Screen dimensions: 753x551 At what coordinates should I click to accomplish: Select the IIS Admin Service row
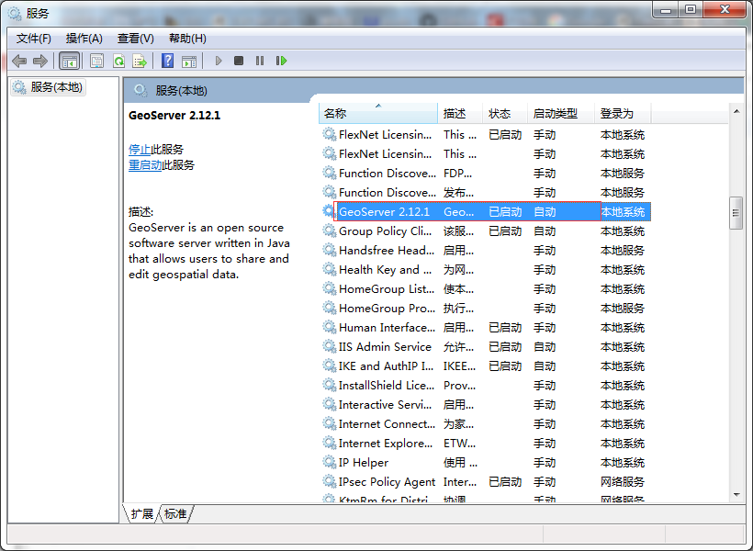[x=485, y=346]
